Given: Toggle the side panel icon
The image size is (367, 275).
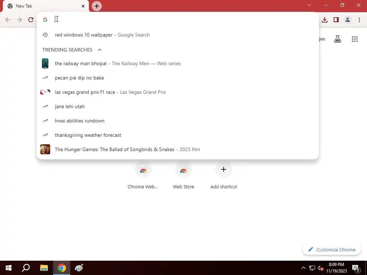Looking at the screenshot, I should tap(336, 20).
